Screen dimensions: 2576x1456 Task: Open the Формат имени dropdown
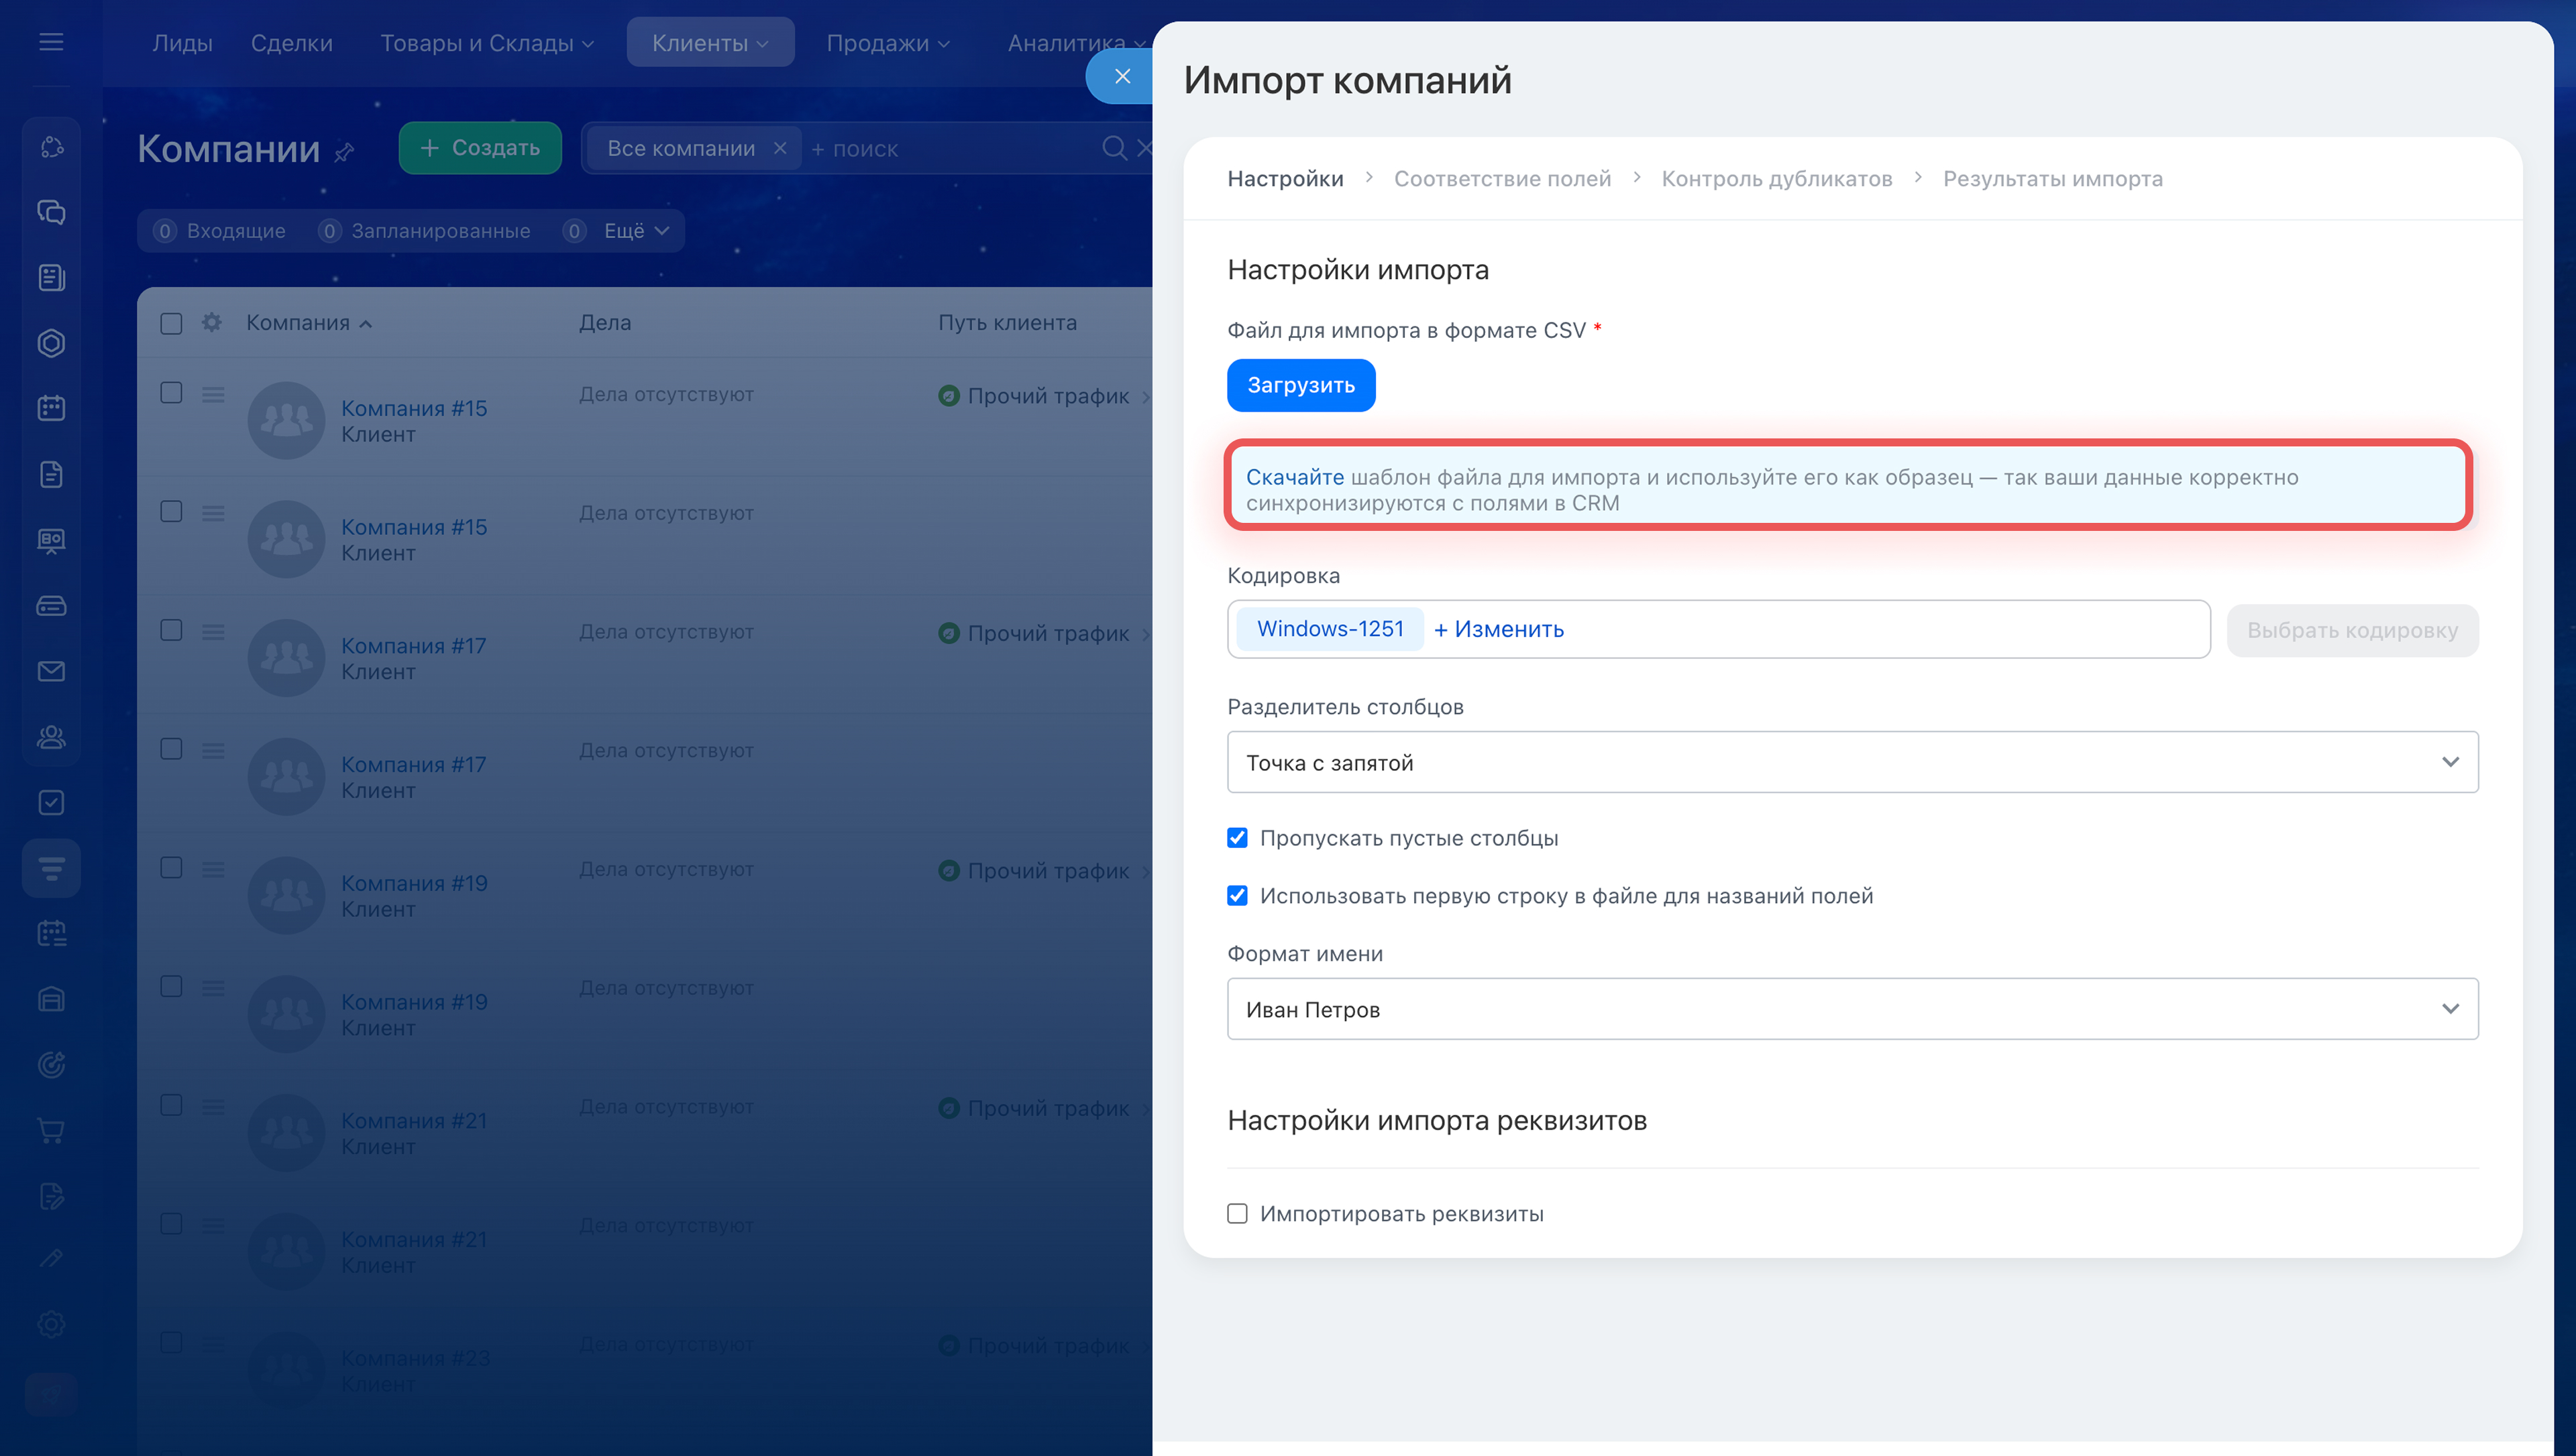(1851, 1009)
